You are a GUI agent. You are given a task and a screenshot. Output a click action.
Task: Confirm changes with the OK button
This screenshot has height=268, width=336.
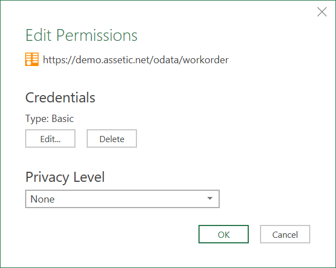224,234
